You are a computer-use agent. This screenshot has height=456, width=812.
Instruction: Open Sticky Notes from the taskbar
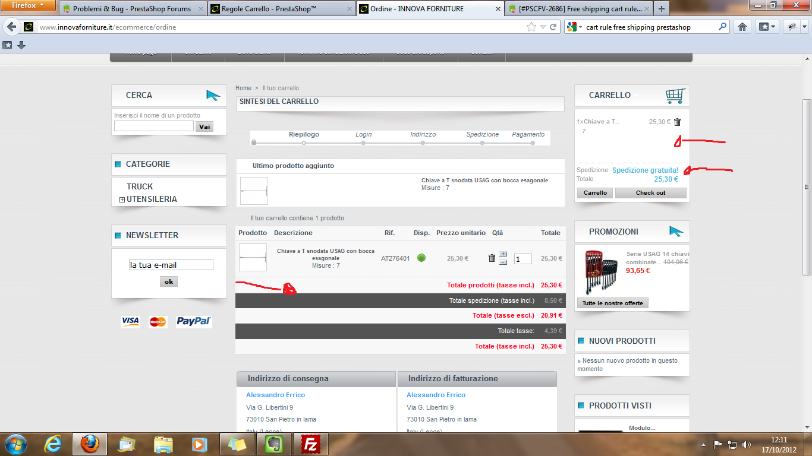click(x=237, y=444)
